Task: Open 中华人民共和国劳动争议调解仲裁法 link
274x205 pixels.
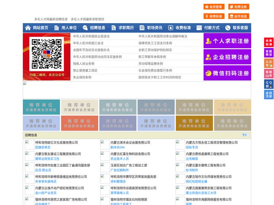Action: [163, 36]
